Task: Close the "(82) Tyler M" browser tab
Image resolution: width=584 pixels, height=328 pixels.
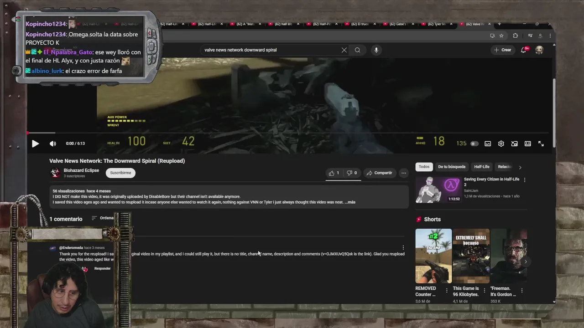Action: (x=451, y=24)
